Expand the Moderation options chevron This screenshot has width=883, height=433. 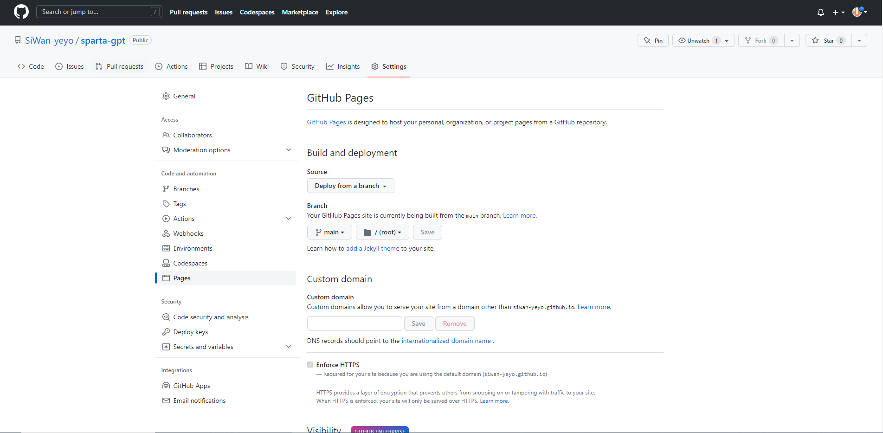(289, 150)
